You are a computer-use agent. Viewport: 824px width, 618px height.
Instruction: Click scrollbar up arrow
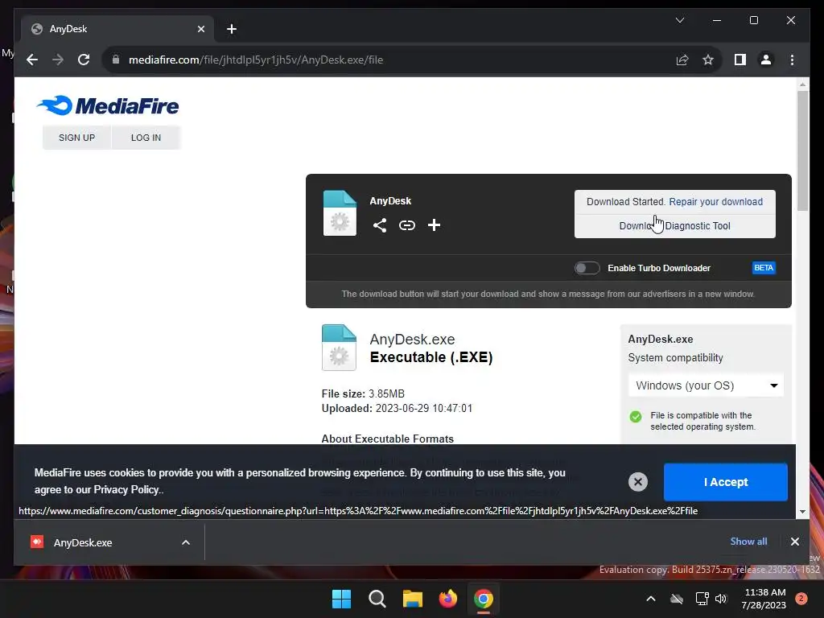coord(802,84)
